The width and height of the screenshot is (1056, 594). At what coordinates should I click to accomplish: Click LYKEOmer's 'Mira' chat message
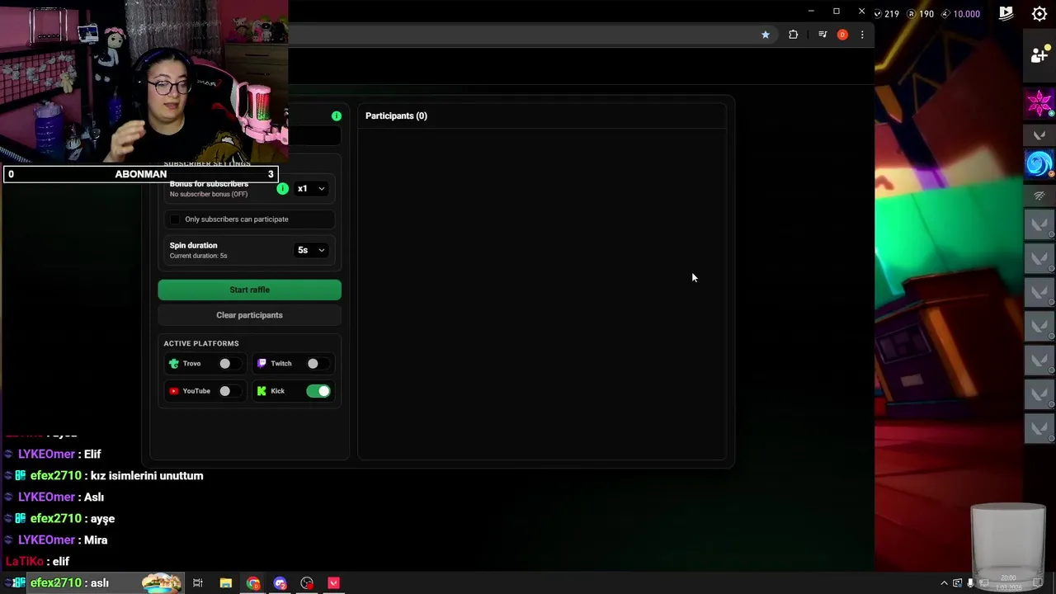[96, 540]
